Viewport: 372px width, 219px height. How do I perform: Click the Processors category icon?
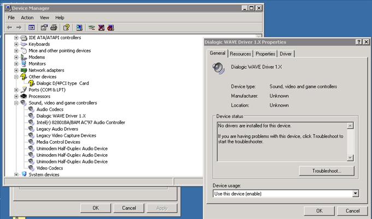(x=23, y=96)
